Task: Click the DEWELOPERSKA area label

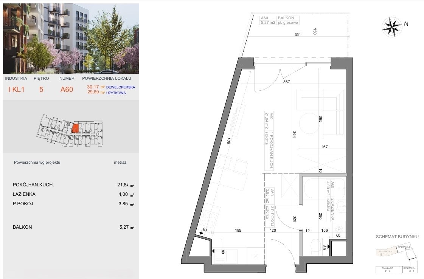Action: 121,87
